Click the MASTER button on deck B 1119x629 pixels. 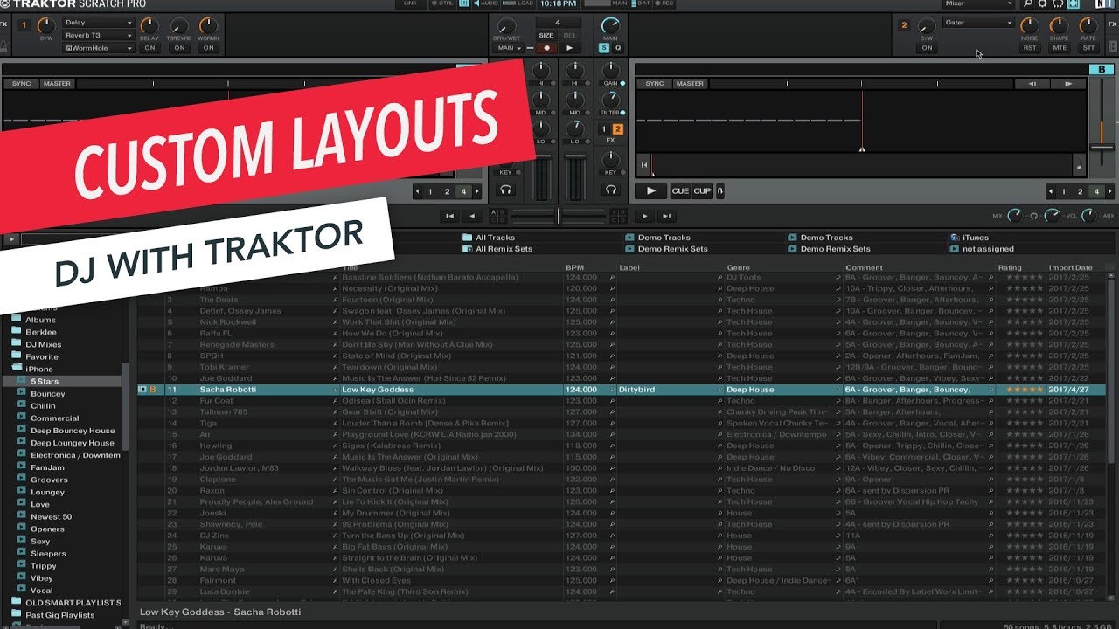point(690,84)
